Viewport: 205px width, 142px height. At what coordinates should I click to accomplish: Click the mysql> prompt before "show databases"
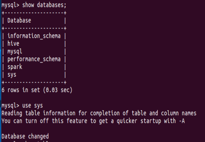pyautogui.click(x=10, y=5)
